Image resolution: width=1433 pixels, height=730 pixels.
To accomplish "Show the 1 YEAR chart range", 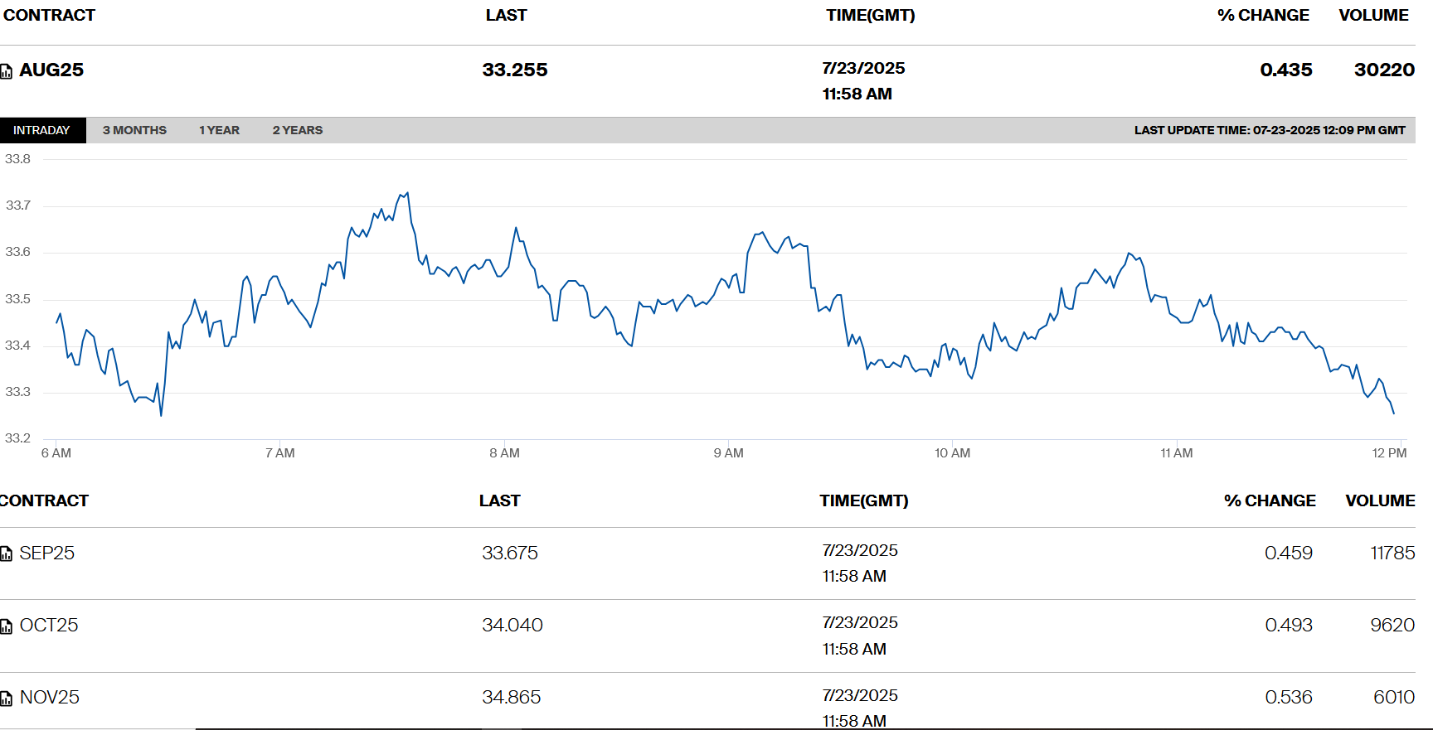I will (219, 130).
